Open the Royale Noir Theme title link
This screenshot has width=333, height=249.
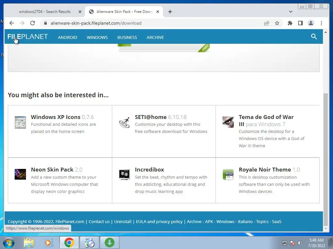coord(265,170)
